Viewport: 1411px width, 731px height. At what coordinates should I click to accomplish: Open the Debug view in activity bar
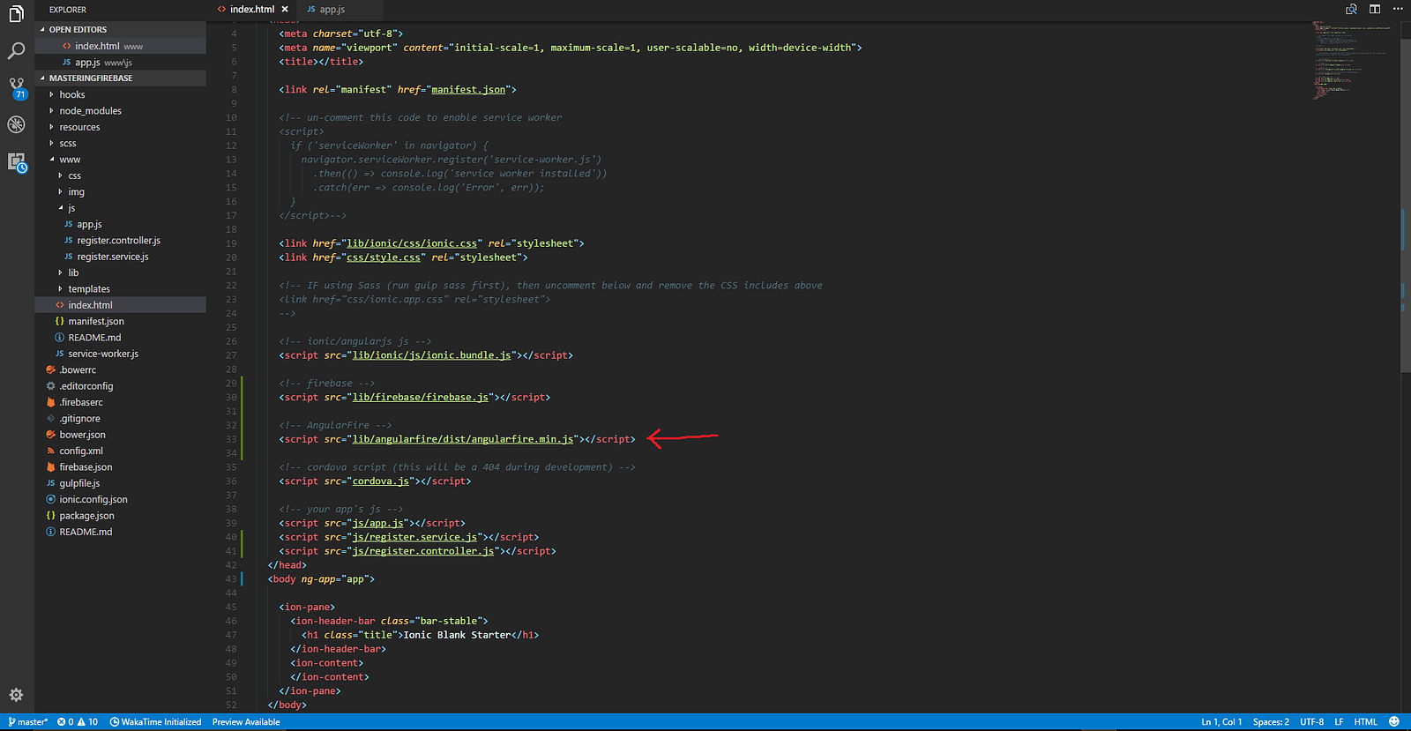16,124
